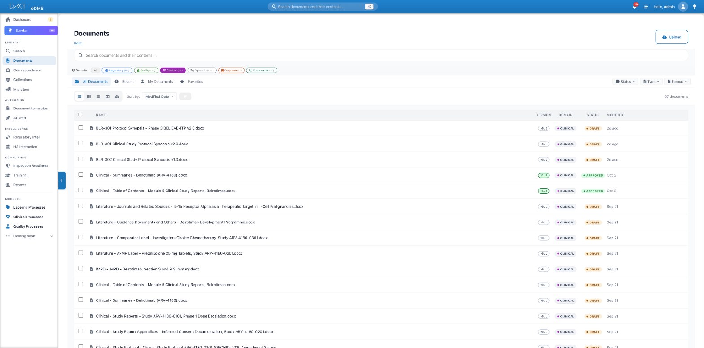Open the Format filter dropdown
Image resolution: width=704 pixels, height=348 pixels.
(678, 82)
